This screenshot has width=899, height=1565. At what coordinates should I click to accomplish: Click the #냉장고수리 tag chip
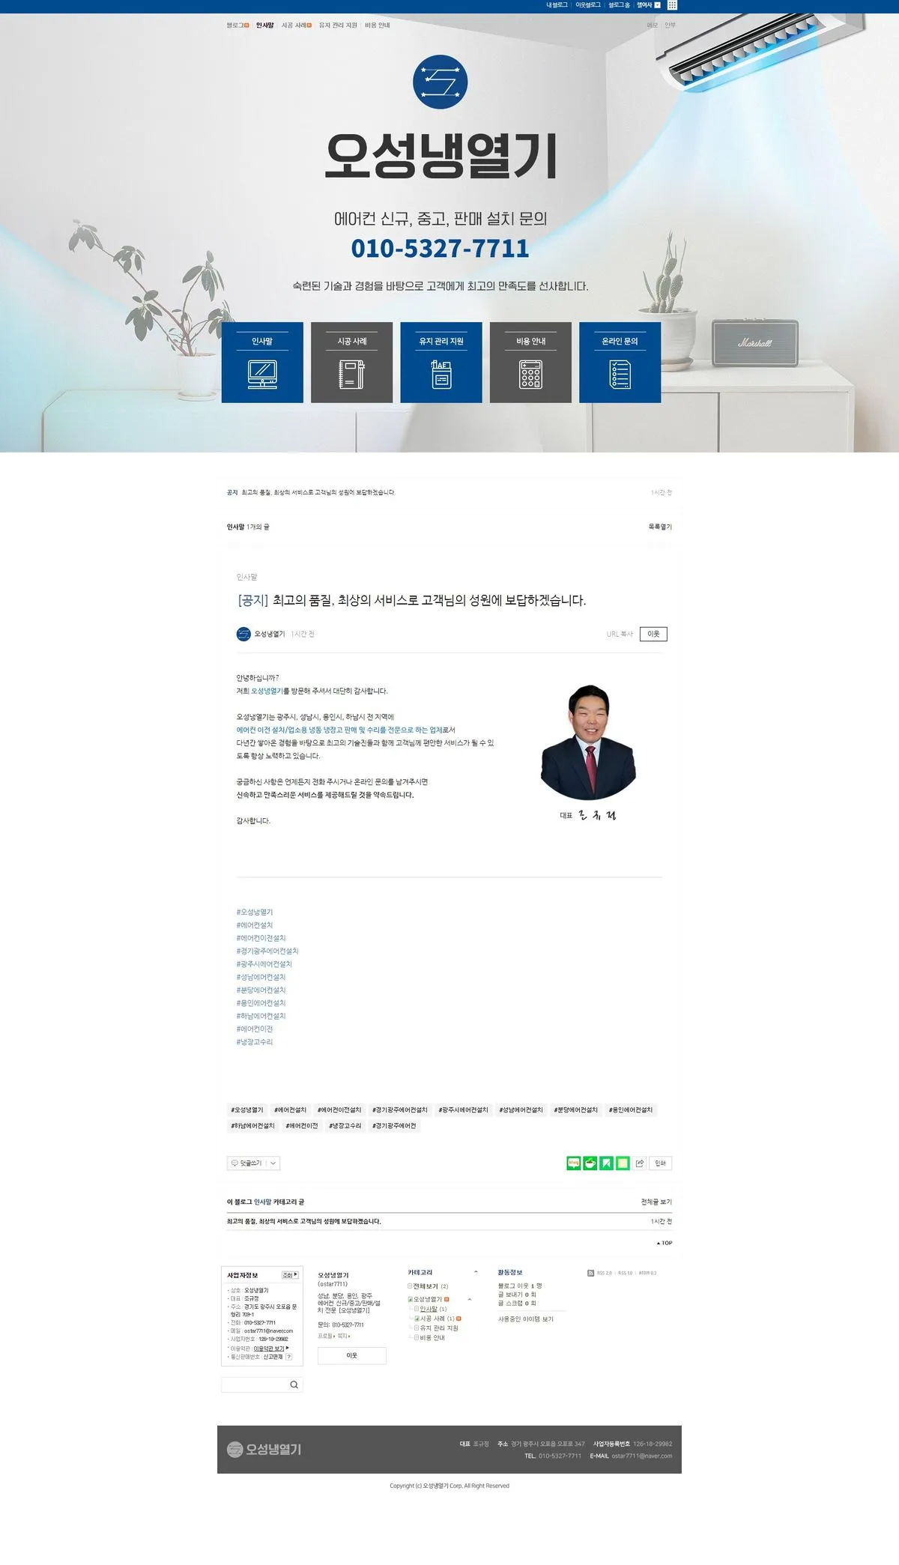click(x=345, y=1125)
